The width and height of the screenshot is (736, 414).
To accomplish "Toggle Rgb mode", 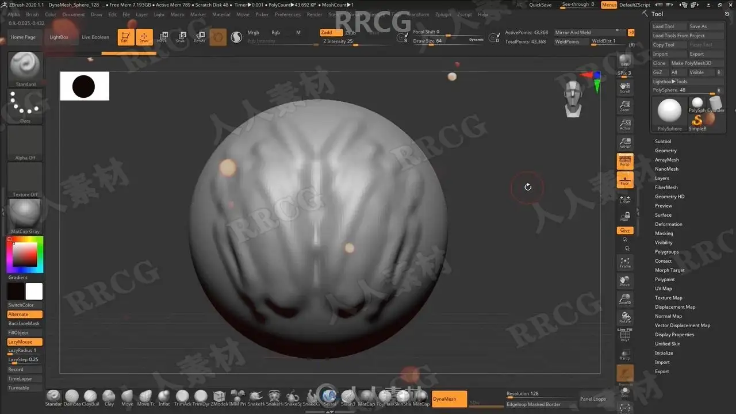I will [x=275, y=33].
